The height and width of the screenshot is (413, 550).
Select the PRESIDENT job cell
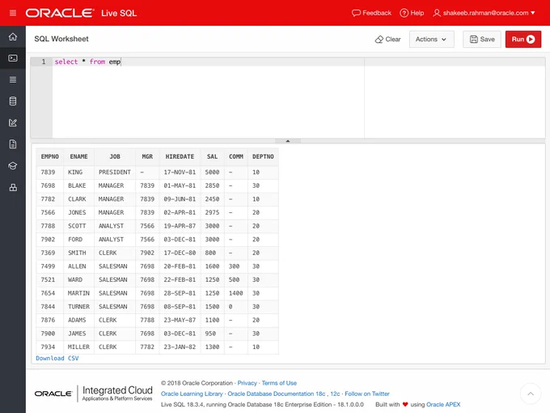pyautogui.click(x=115, y=172)
